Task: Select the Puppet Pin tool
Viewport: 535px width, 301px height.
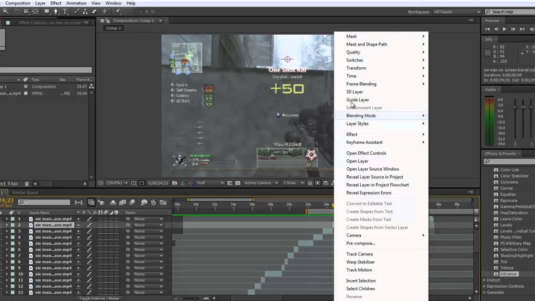Action: [117, 11]
